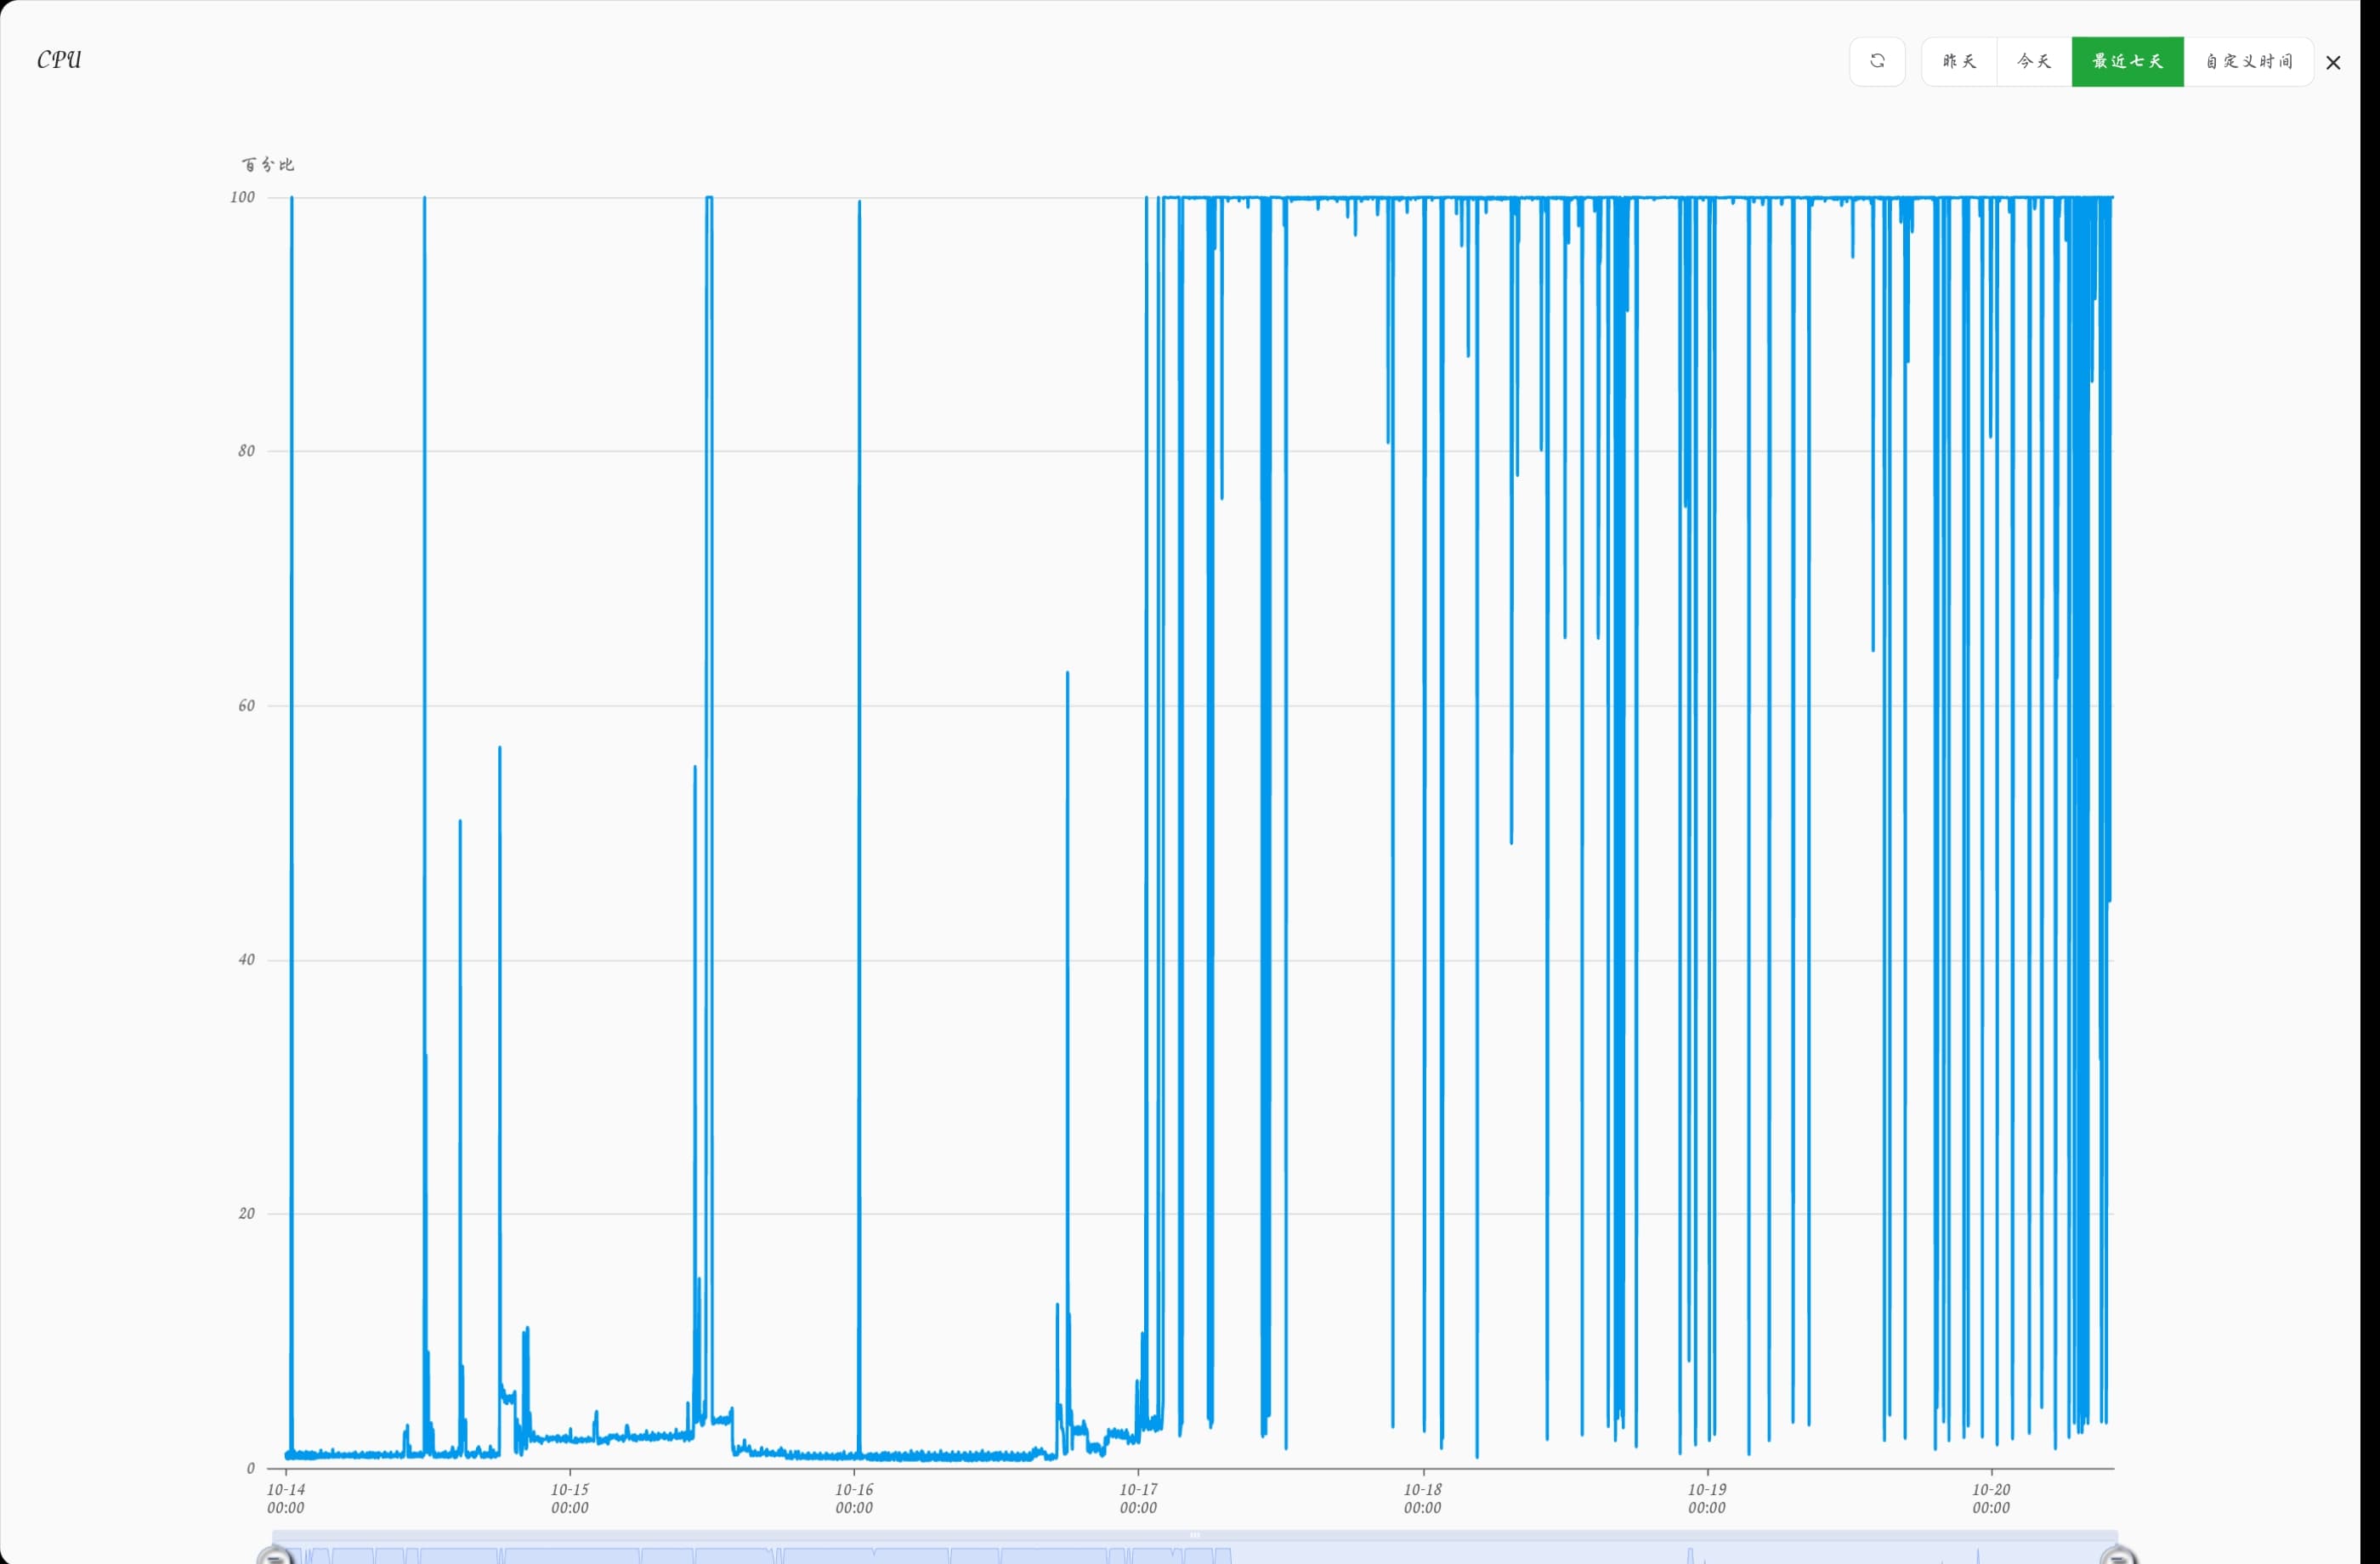Viewport: 2380px width, 1564px height.
Task: Click the 10-14 00:00 axis label
Action: [x=285, y=1498]
